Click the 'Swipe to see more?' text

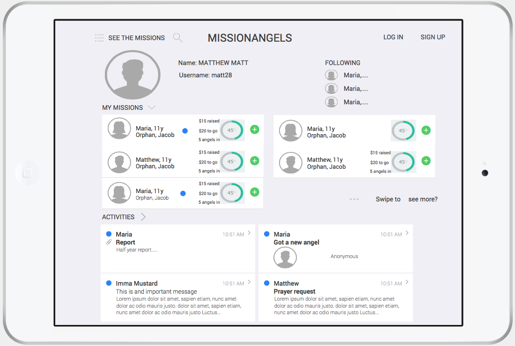406,199
